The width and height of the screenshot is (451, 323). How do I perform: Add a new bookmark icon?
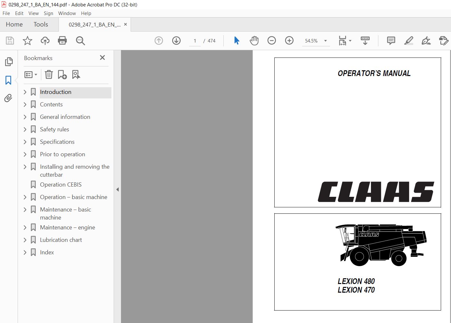(x=62, y=74)
